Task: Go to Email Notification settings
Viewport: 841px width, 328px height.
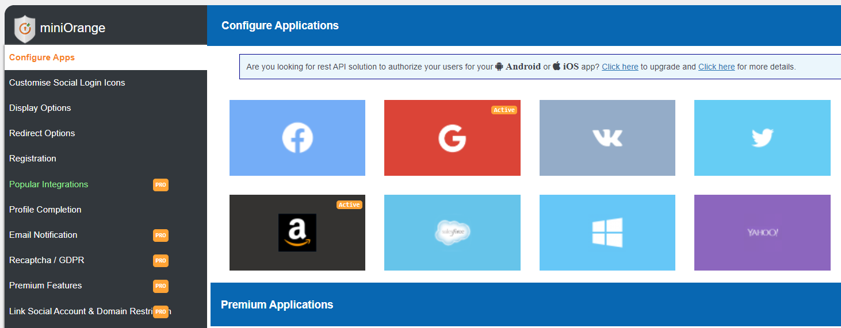Action: [43, 235]
